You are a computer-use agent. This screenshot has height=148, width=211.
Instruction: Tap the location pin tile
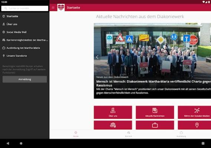[194, 125]
